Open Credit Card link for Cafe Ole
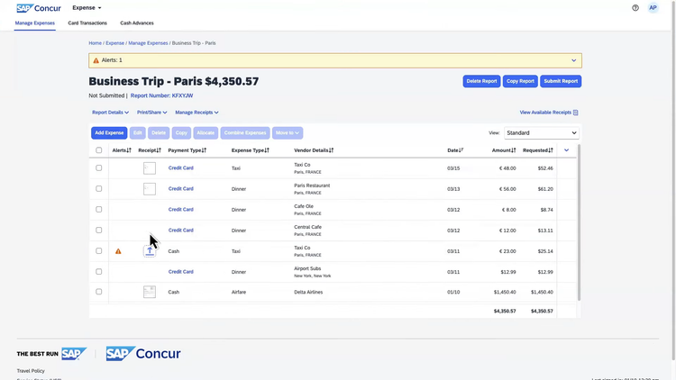 [180, 210]
